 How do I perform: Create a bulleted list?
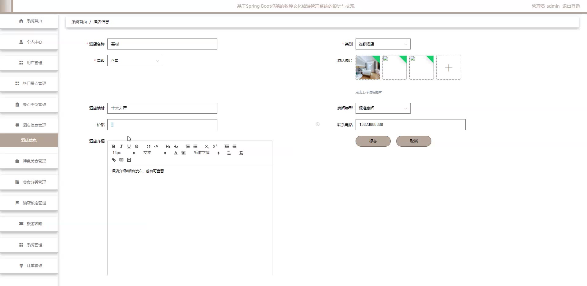[x=195, y=146]
